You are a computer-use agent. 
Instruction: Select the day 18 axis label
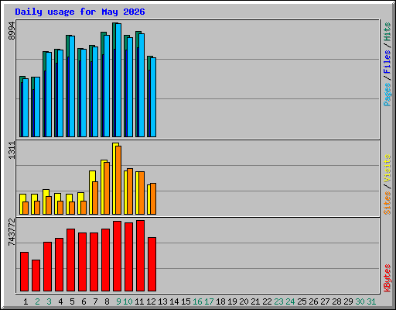220,301
